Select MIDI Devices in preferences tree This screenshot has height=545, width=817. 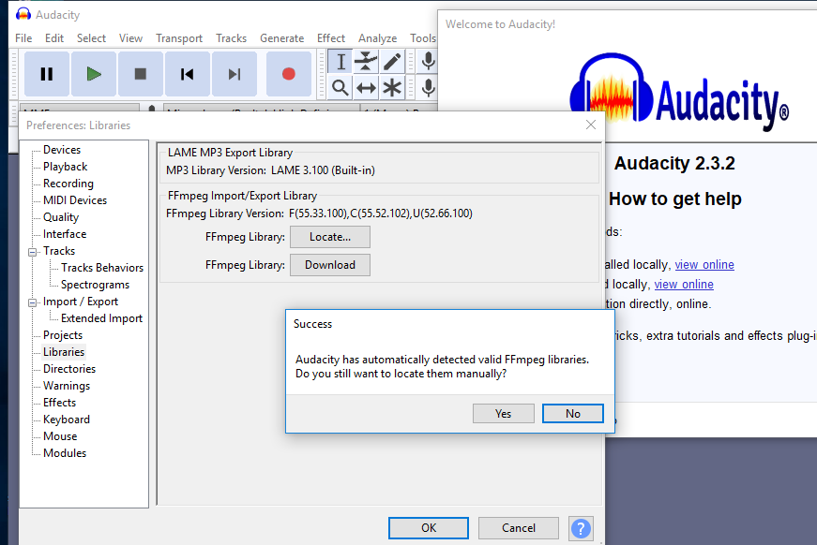point(75,200)
